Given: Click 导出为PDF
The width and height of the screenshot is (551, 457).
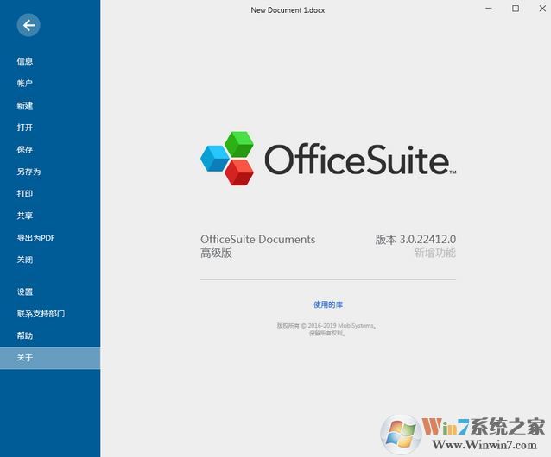Looking at the screenshot, I should coord(36,238).
